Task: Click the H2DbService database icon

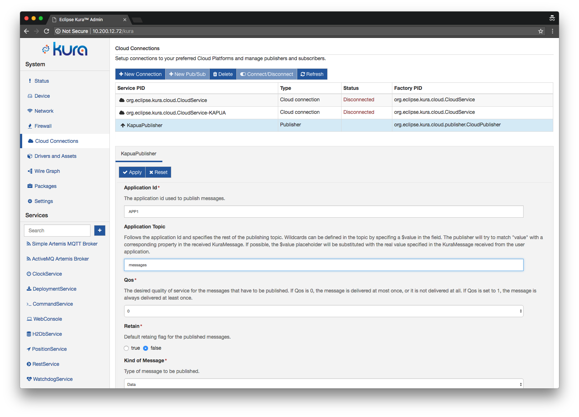Action: 29,334
